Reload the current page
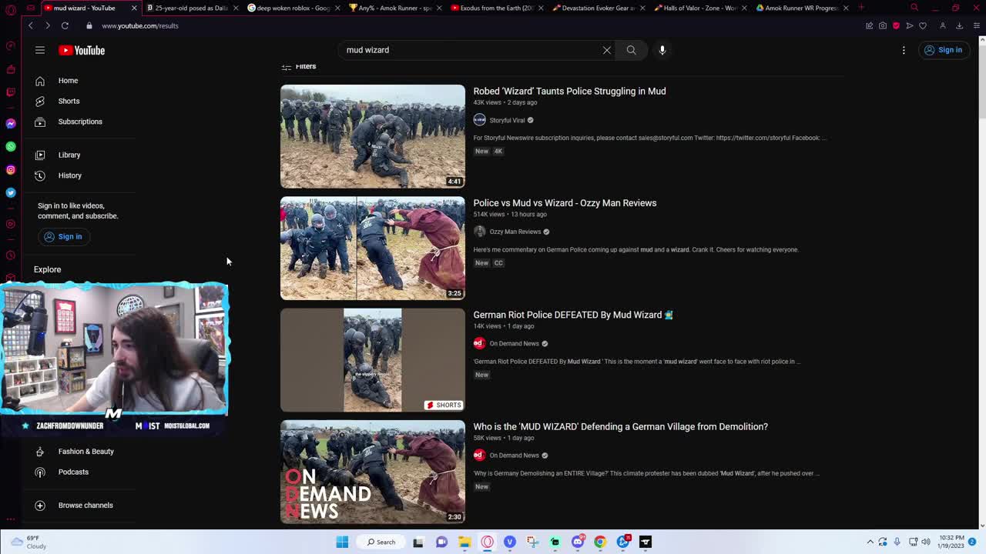Image resolution: width=986 pixels, height=554 pixels. tap(65, 25)
